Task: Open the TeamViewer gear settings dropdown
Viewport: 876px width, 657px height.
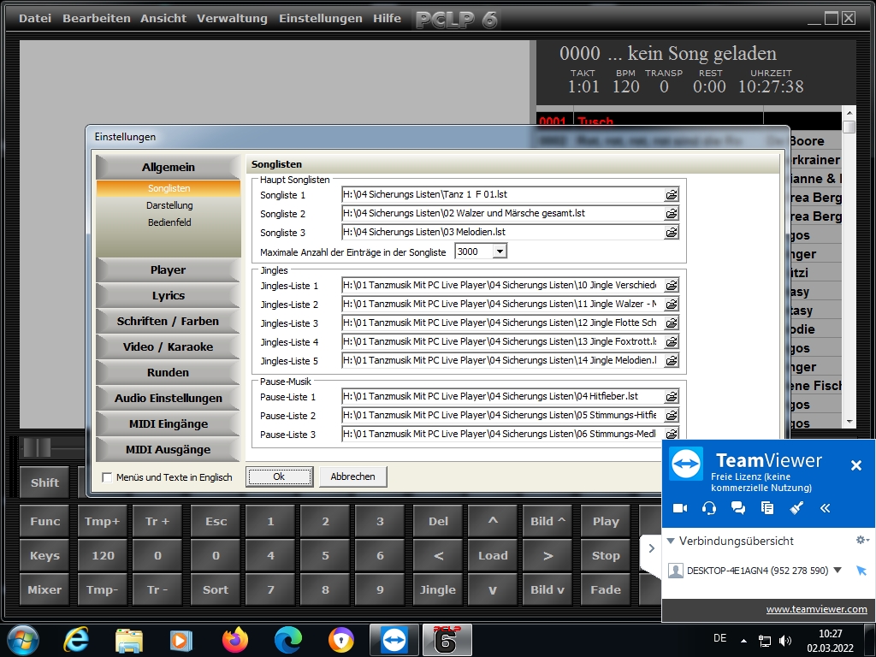Action: click(x=862, y=541)
